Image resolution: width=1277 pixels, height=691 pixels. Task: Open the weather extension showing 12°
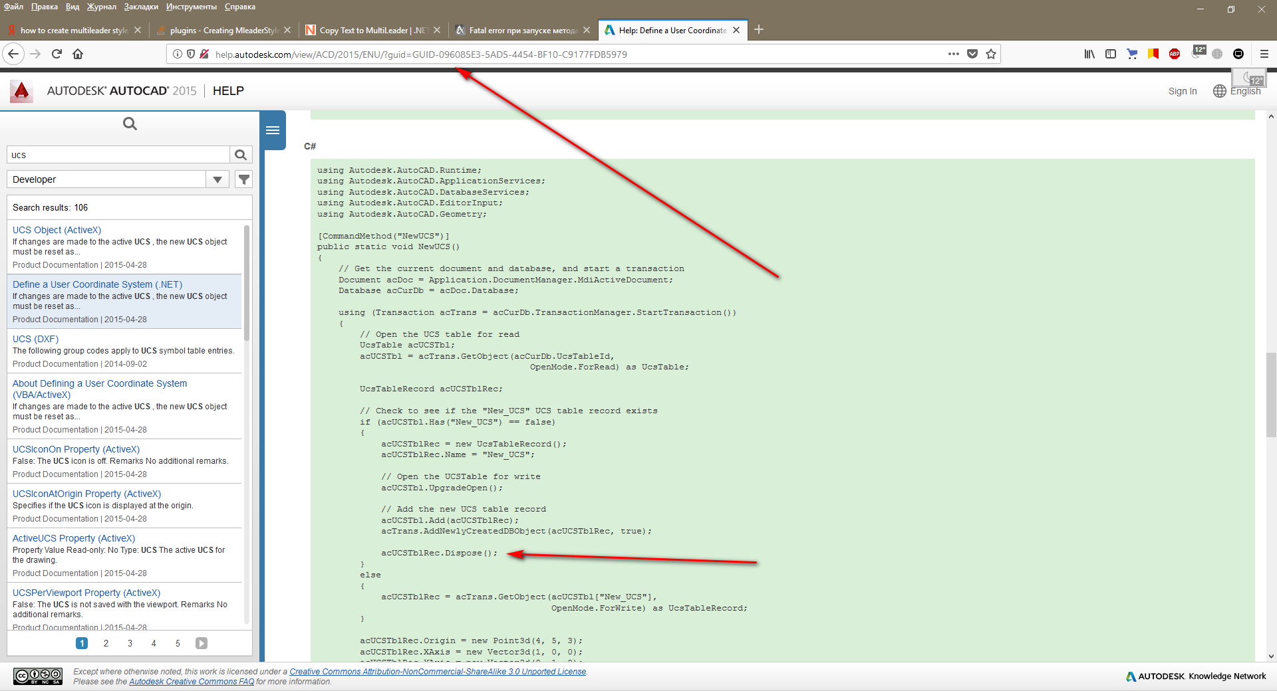1198,52
